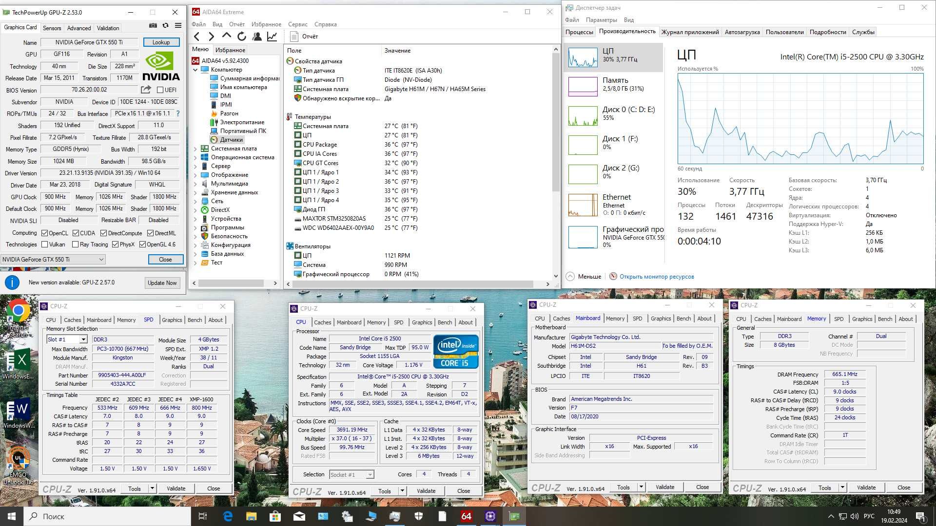Click the AIDA64 refresh icon
This screenshot has width=936, height=526.
coord(242,37)
